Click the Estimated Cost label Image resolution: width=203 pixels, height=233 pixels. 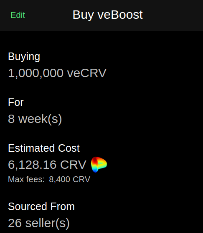click(44, 148)
